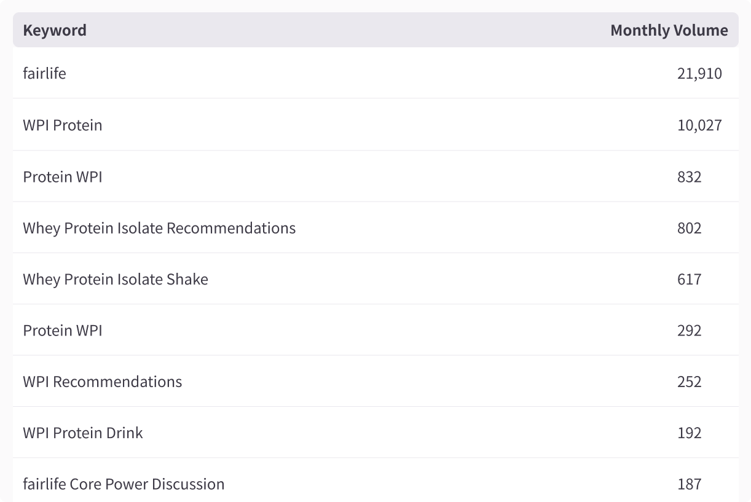Click the 192 volume cell
This screenshot has height=502, width=751.
pos(689,433)
